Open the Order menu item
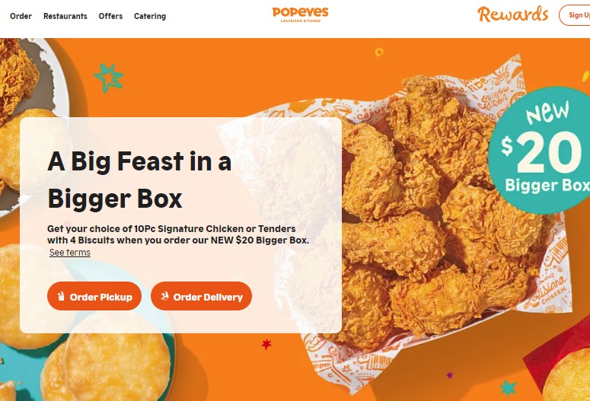The height and width of the screenshot is (401, 590). (21, 16)
